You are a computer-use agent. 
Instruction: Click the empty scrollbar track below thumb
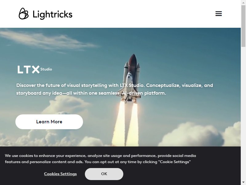click(243, 113)
